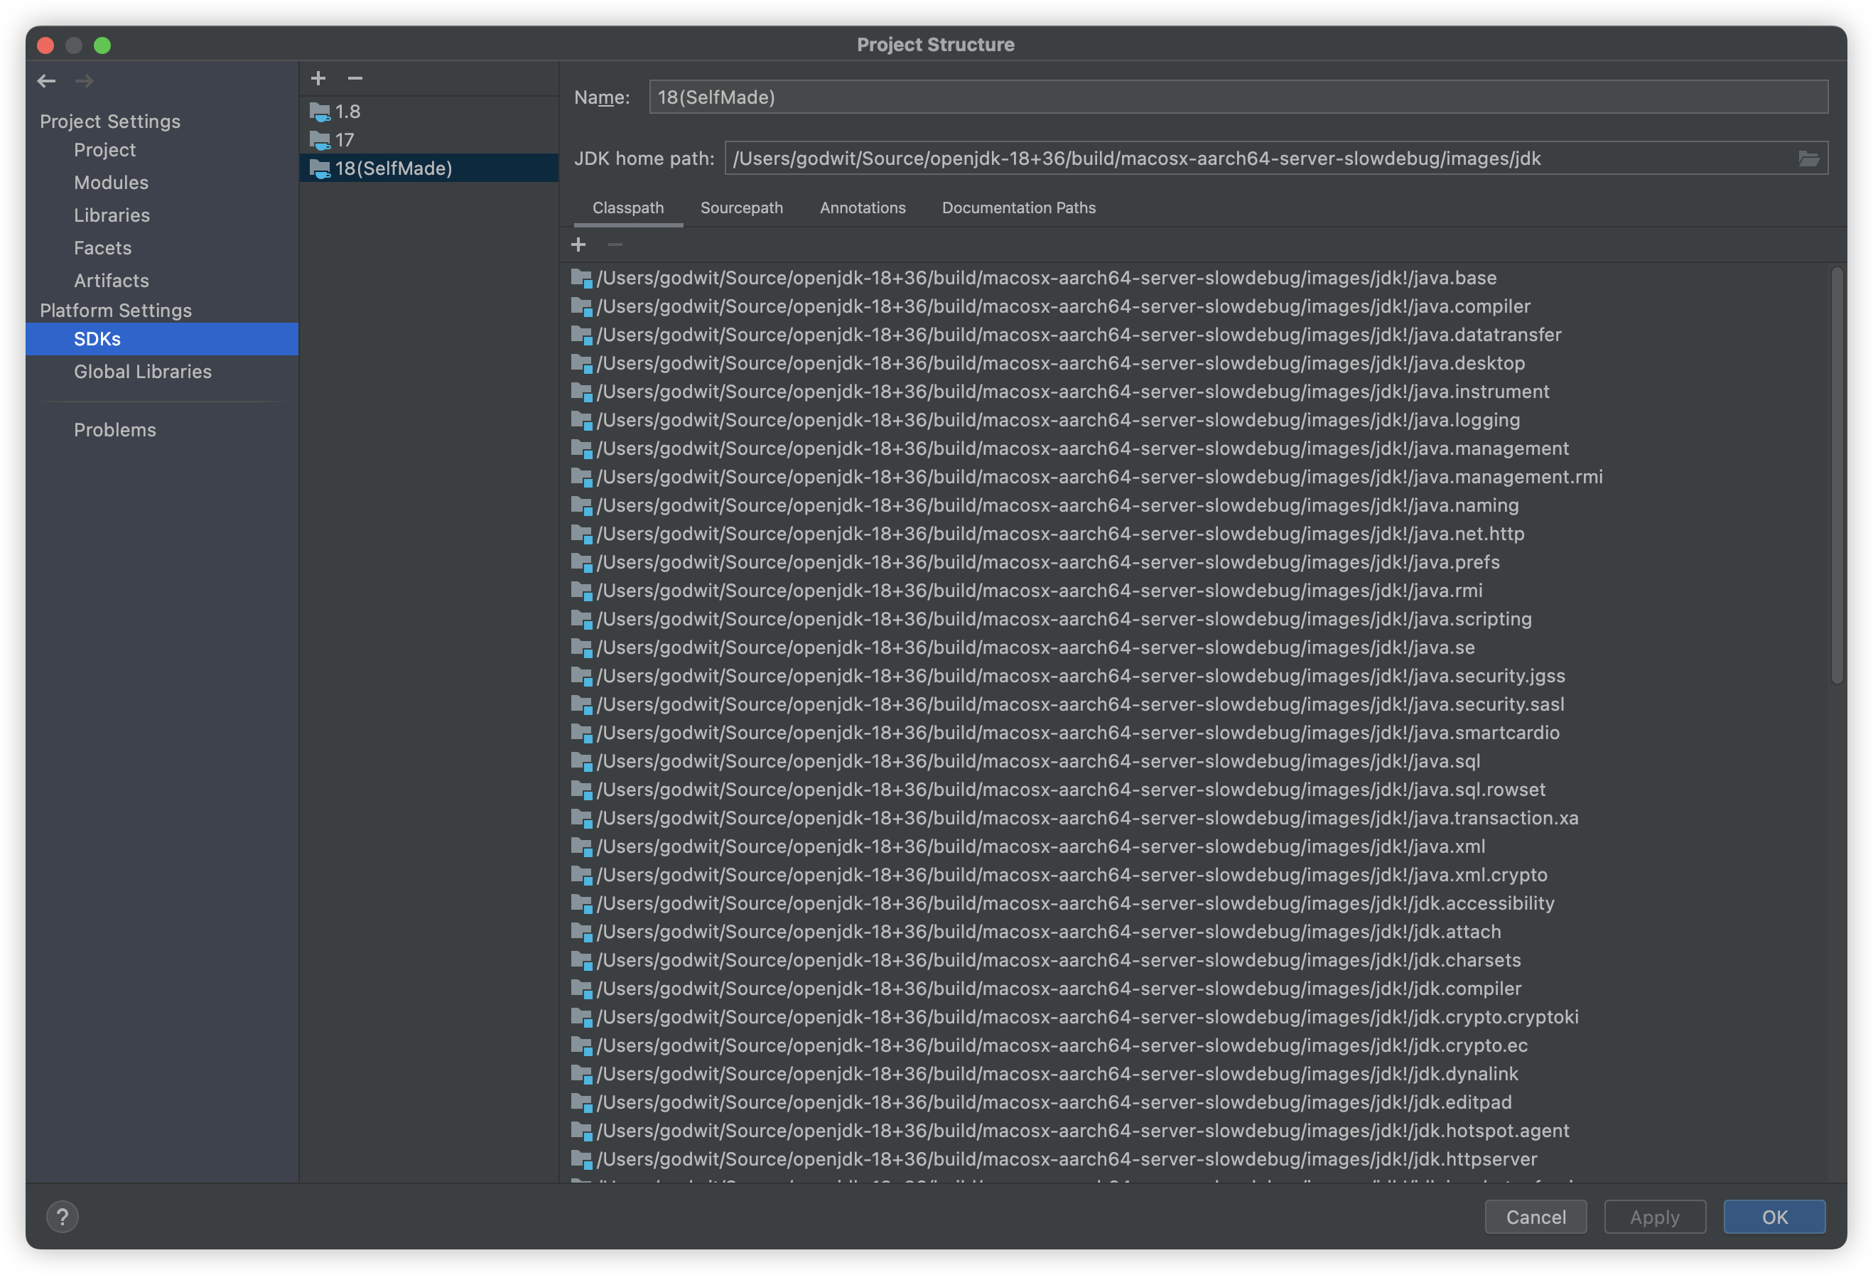The image size is (1873, 1275).
Task: Open Modules in Project Settings
Action: 112,183
